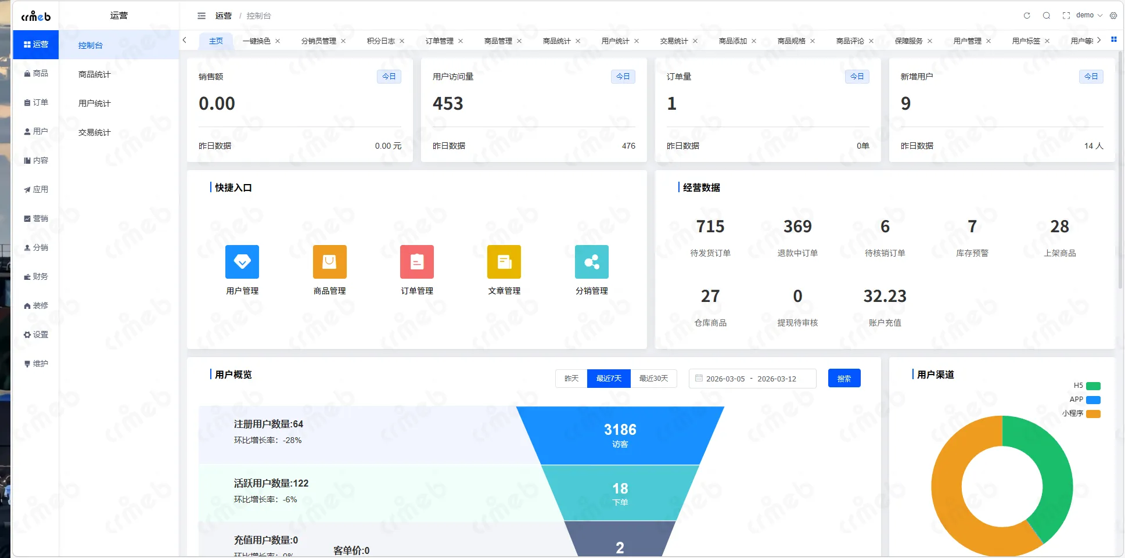The width and height of the screenshot is (1125, 558).
Task: Click 运营 in the breadcrumb
Action: (224, 16)
